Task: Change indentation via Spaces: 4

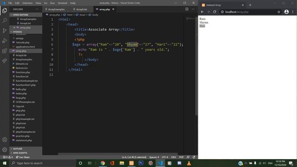Action: 154,157
